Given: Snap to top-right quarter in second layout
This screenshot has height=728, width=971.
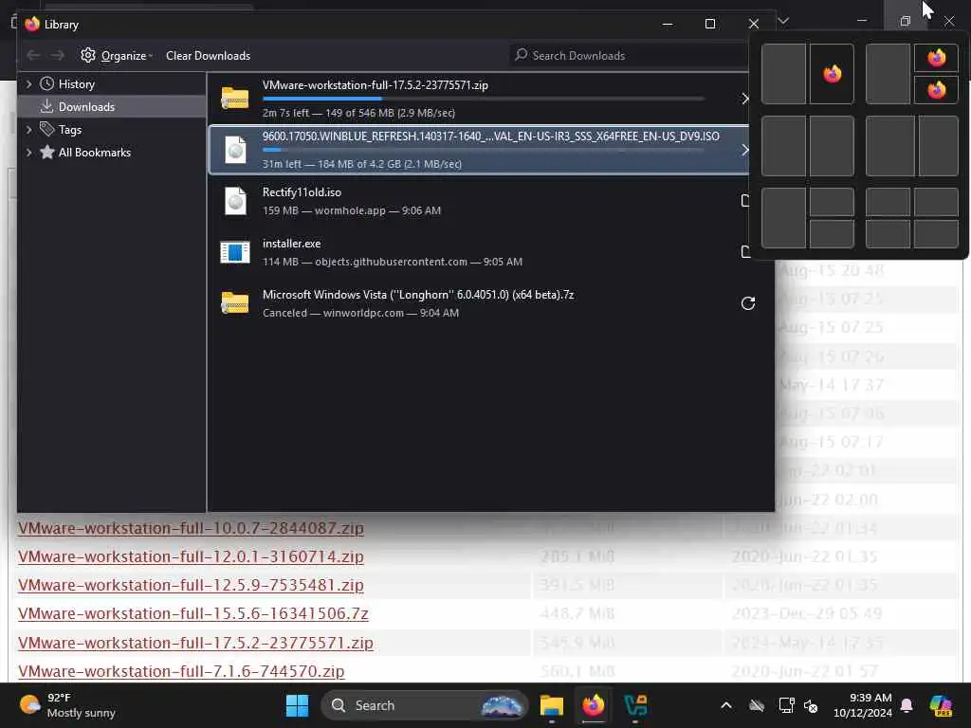Looking at the screenshot, I should pos(936,58).
